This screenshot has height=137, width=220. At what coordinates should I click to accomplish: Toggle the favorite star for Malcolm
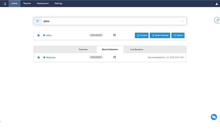(x=38, y=57)
